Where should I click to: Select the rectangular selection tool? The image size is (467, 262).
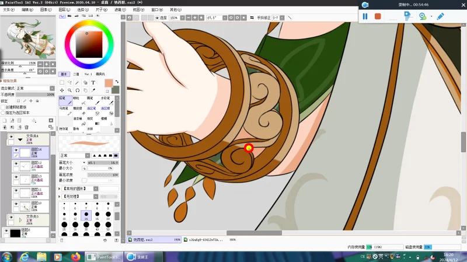[x=62, y=82]
